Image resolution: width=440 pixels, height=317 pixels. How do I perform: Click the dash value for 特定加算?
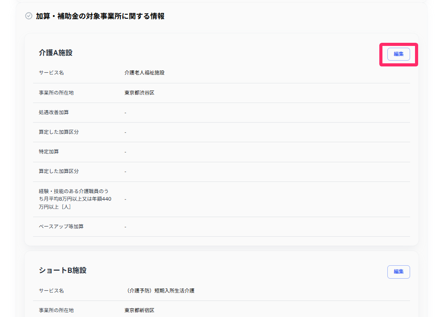click(125, 152)
